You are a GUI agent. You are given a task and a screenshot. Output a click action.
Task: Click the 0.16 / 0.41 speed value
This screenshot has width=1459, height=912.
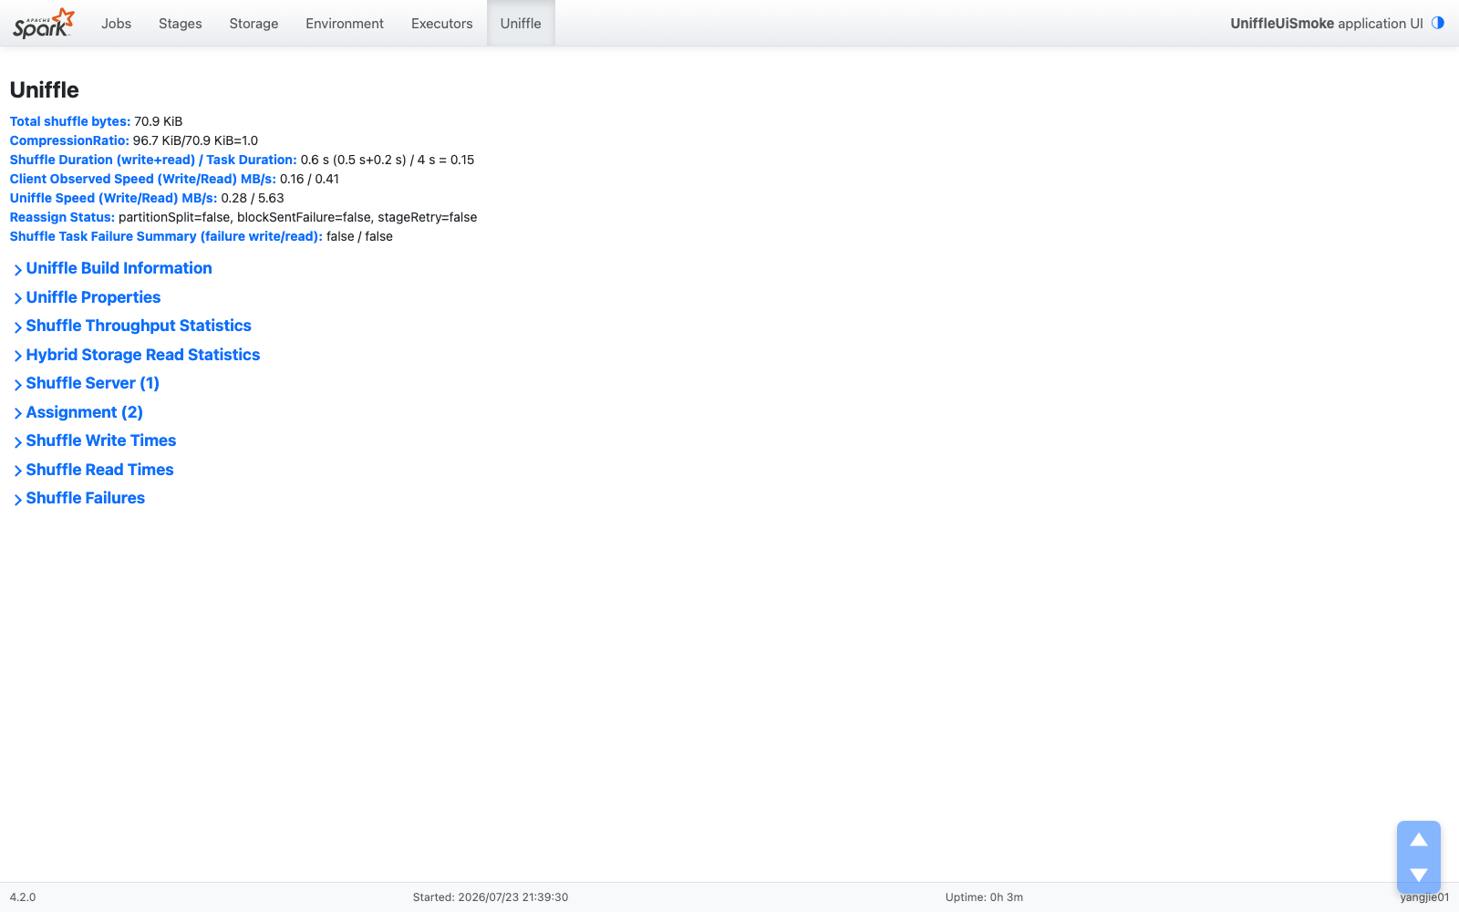click(310, 179)
